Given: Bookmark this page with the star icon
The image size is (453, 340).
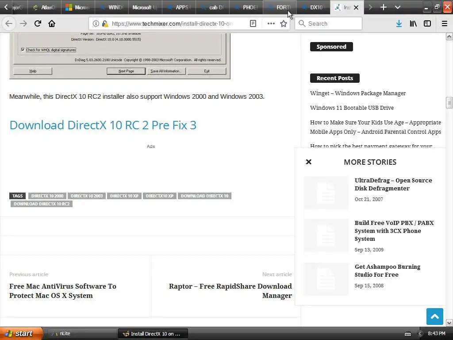Looking at the screenshot, I should (284, 23).
